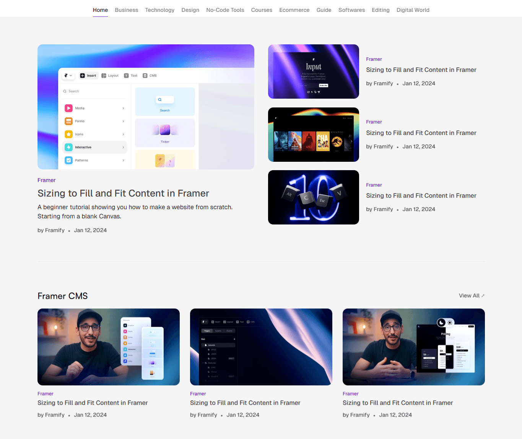Image resolution: width=522 pixels, height=439 pixels.
Task: Open Digital World in navigation
Action: coord(413,10)
